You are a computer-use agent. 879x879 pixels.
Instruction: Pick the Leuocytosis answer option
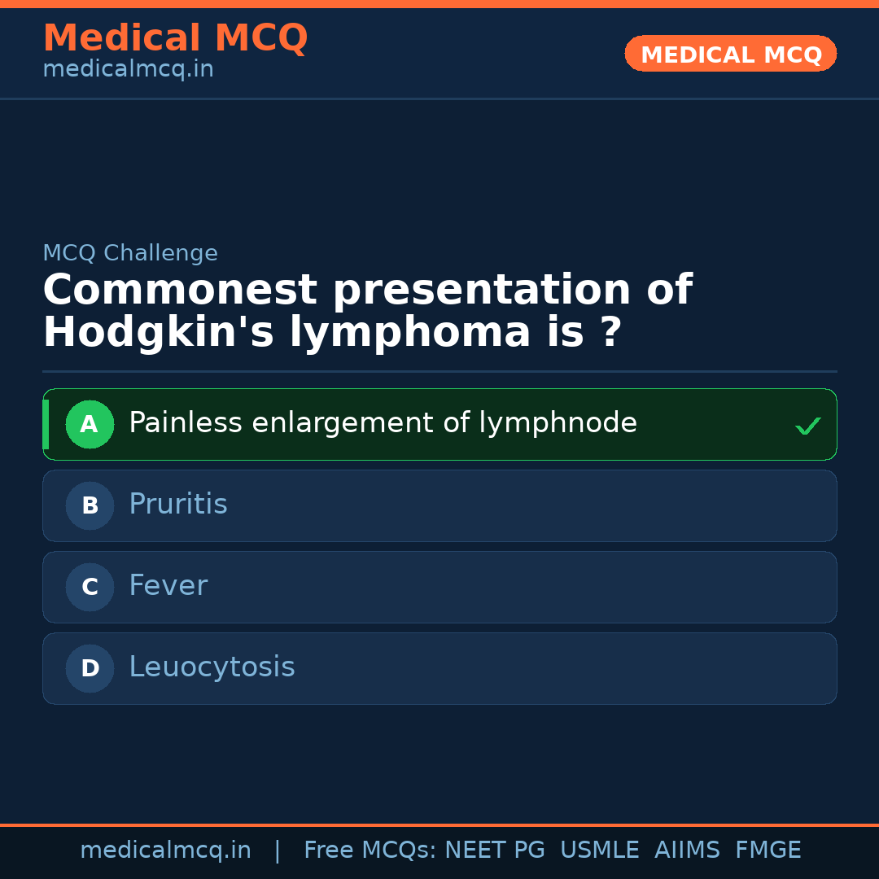(x=212, y=667)
